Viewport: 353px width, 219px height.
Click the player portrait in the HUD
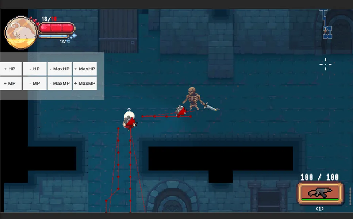pyautogui.click(x=20, y=33)
